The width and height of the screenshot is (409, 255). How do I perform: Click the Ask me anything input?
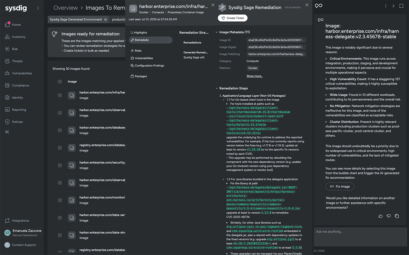point(360,237)
